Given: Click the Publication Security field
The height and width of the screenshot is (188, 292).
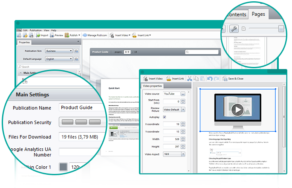Looking at the screenshot, I should click(x=83, y=122).
